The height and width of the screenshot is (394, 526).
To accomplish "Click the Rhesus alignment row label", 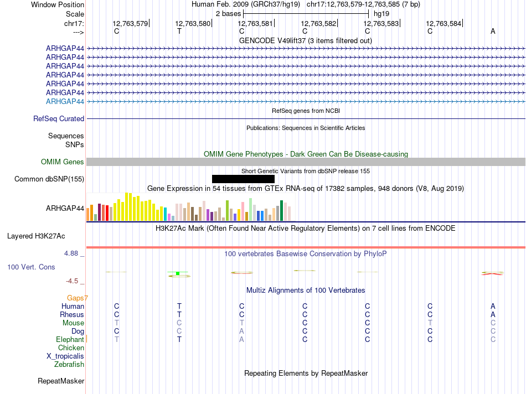I will click(x=72, y=314).
